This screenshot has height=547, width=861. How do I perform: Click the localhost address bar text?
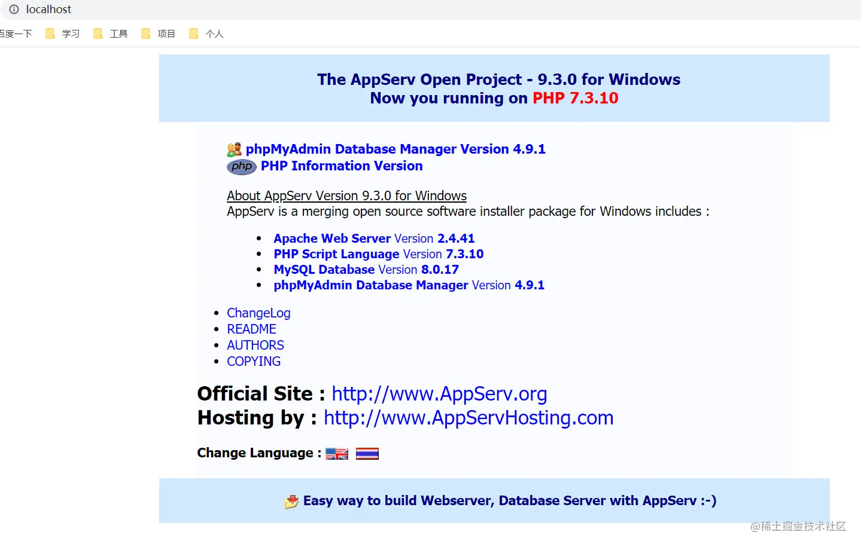[x=48, y=10]
